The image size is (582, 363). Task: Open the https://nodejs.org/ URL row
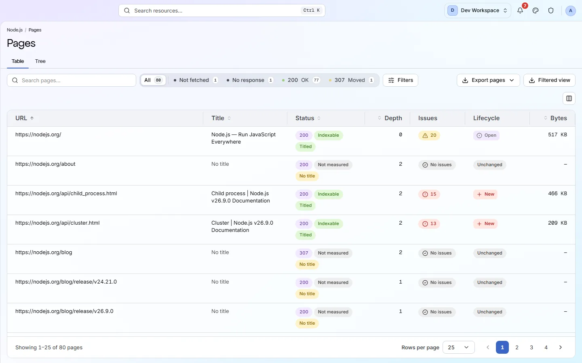point(38,135)
